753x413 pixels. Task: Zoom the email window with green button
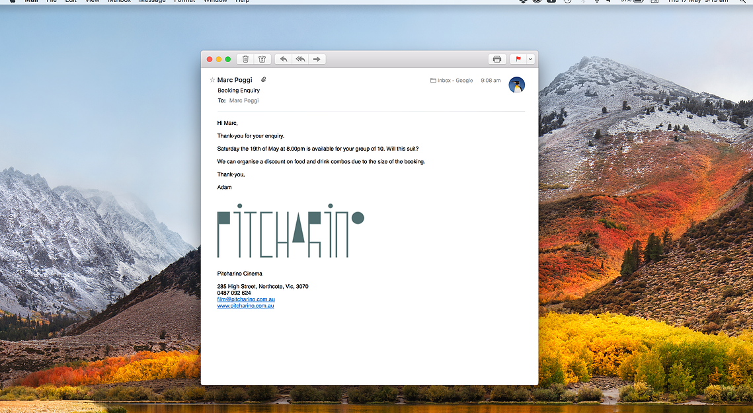[x=228, y=59]
